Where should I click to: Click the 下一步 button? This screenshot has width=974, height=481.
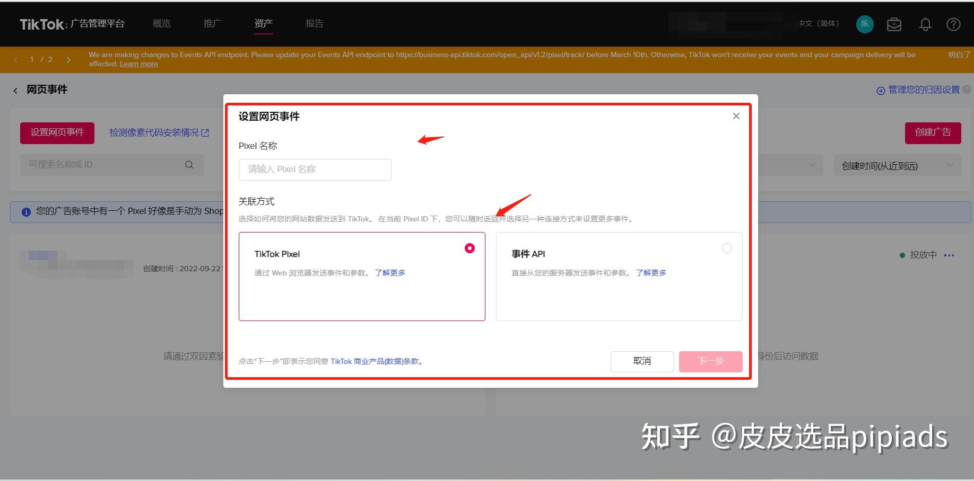point(711,361)
